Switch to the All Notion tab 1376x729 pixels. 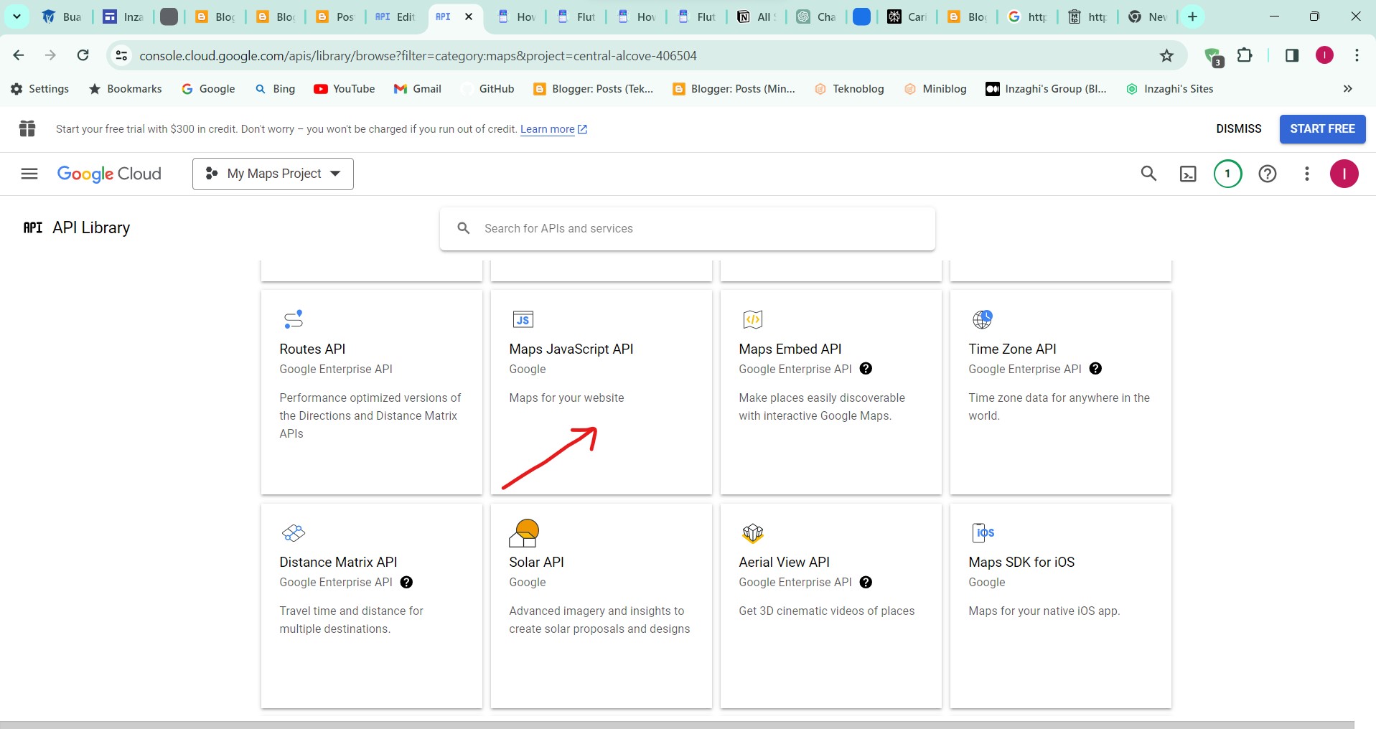[x=757, y=17]
